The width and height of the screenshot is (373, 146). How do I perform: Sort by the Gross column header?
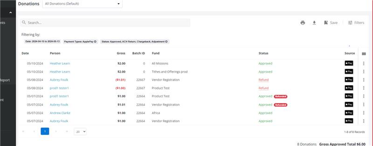click(x=121, y=53)
